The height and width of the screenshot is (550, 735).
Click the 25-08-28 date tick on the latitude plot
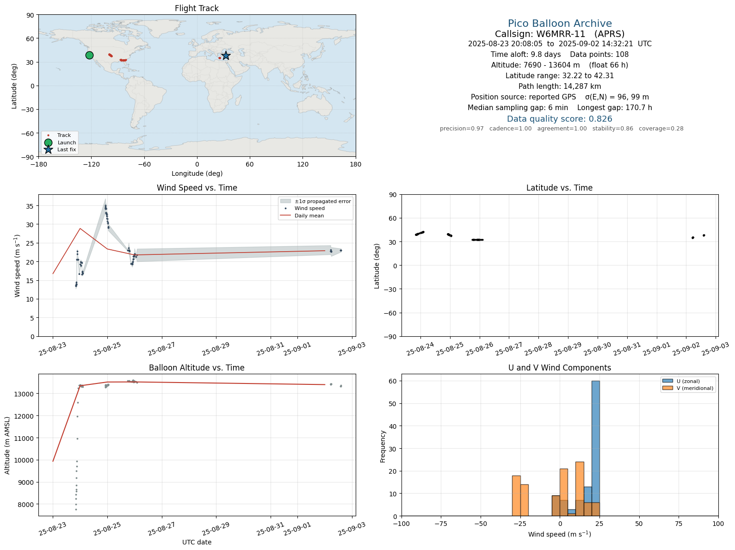[538, 349]
